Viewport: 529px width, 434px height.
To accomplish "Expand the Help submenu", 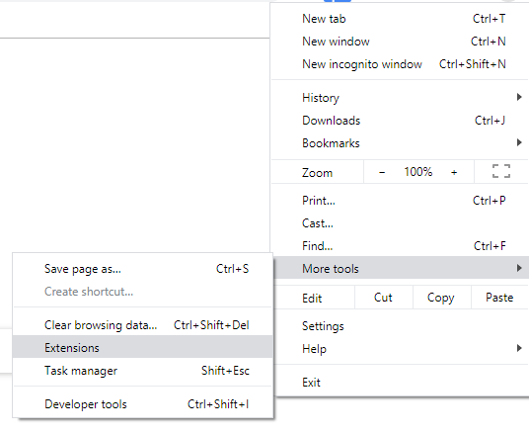I will point(400,348).
